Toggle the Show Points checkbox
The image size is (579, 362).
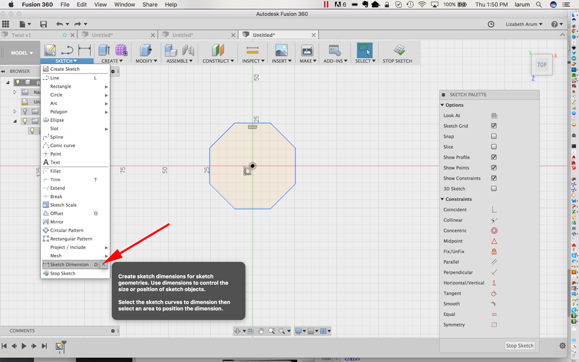pyautogui.click(x=494, y=168)
